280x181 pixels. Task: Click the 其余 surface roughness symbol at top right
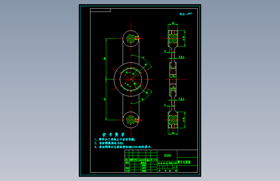tap(186, 14)
